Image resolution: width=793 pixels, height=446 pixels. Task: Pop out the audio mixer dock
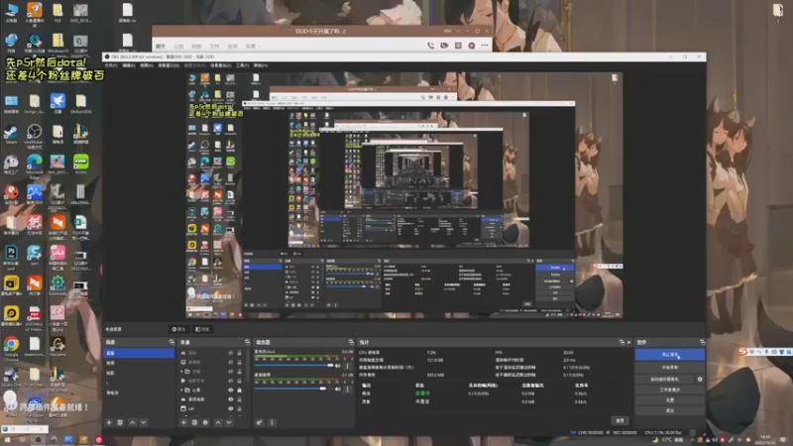pos(351,342)
